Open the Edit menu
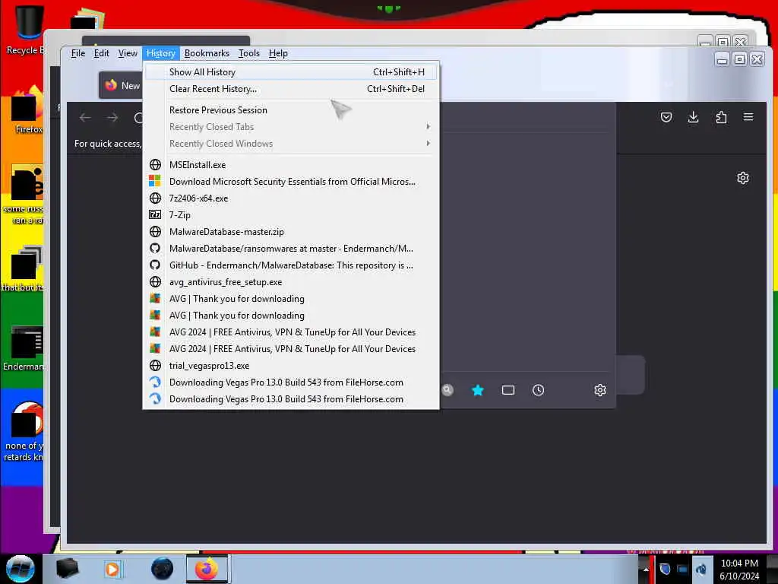778x584 pixels. coord(101,53)
